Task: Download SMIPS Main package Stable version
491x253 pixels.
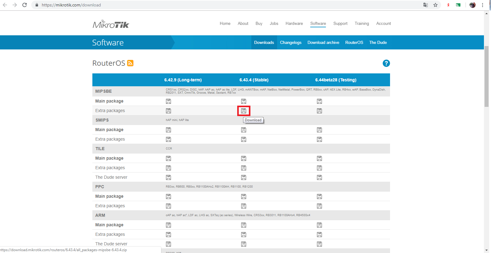Action: pyautogui.click(x=244, y=130)
